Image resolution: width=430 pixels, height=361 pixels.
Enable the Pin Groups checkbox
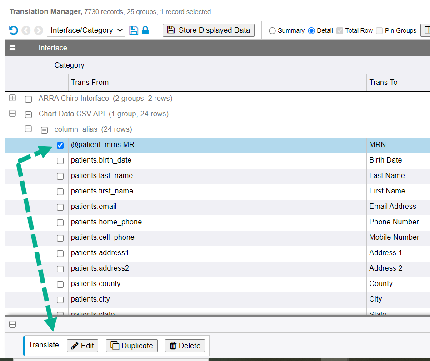(379, 31)
